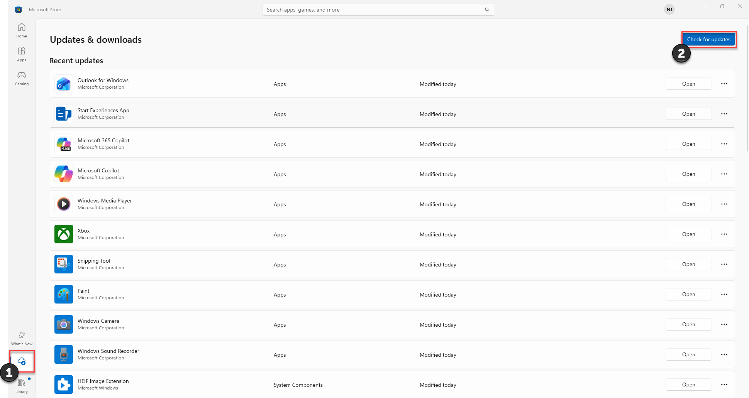
Task: Expand more options for HEIF Image Extension
Action: 724,385
